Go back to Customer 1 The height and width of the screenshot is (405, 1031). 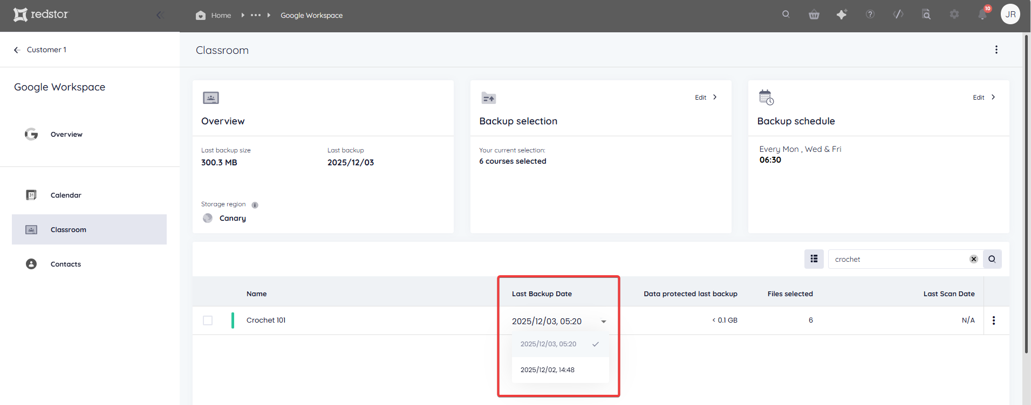(46, 50)
